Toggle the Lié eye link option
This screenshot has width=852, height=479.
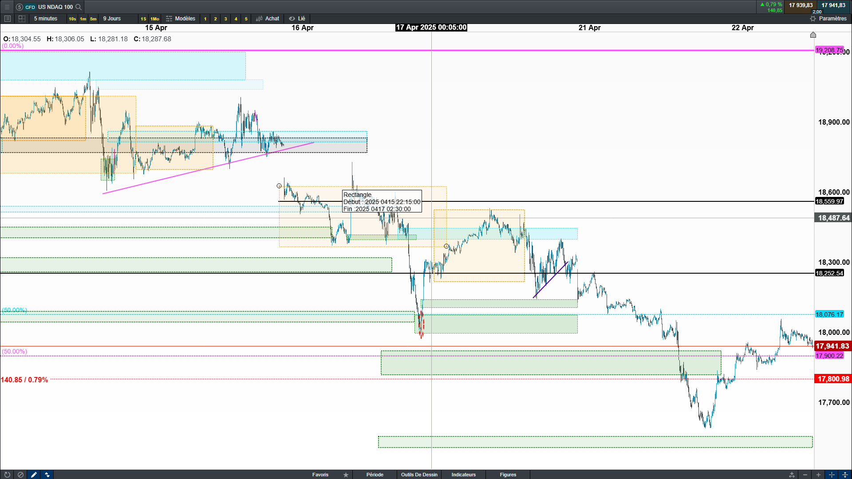tap(297, 19)
